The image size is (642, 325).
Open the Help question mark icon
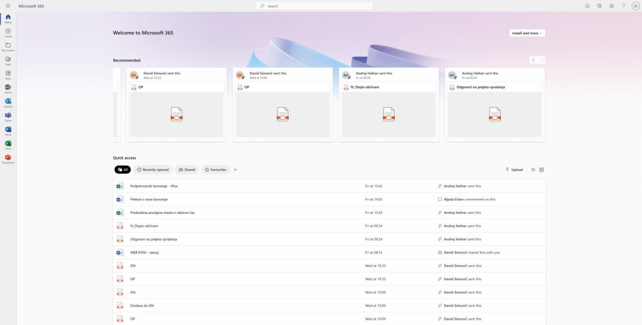click(x=623, y=6)
